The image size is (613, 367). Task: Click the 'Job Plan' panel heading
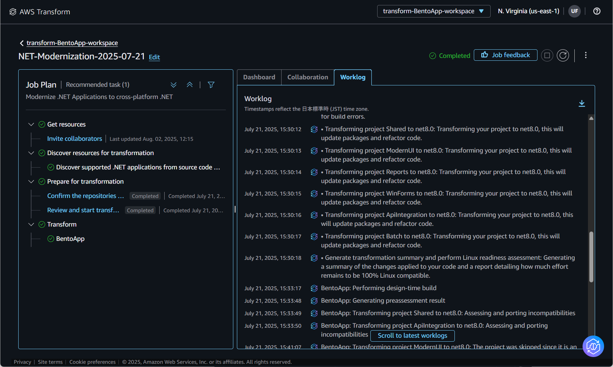pos(41,85)
